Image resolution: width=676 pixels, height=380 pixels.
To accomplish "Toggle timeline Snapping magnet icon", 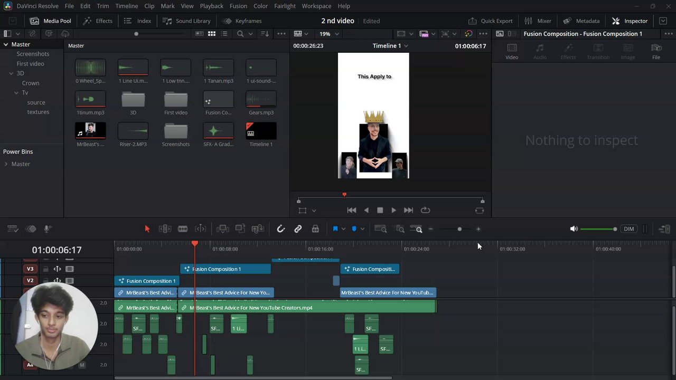I will coord(280,229).
